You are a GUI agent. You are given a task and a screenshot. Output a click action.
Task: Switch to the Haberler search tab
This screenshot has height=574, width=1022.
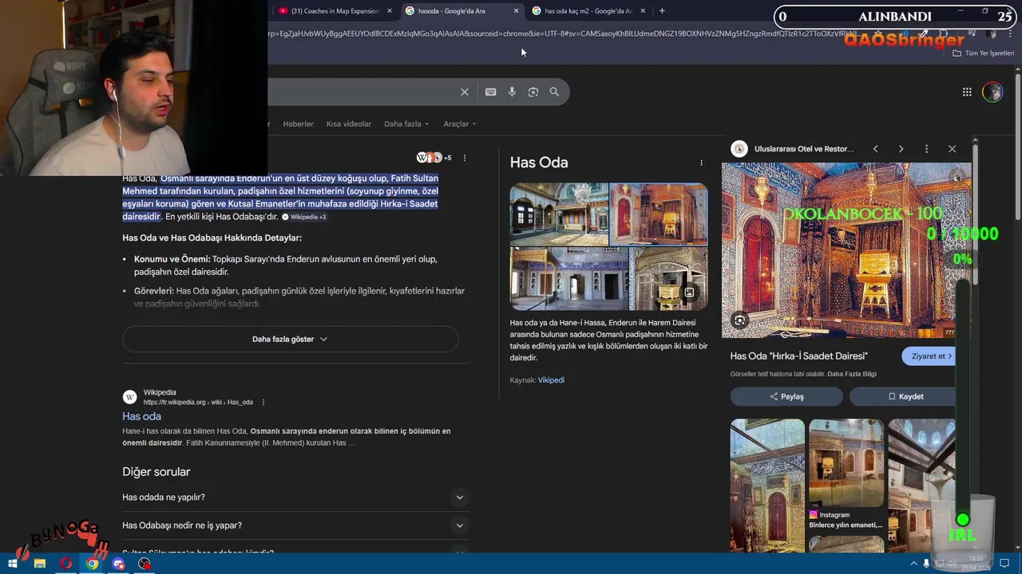point(298,124)
